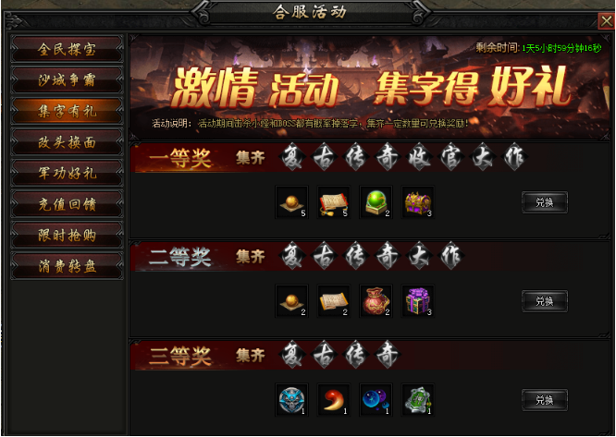Click 兑换 button for first prize
This screenshot has width=616, height=437.
click(545, 202)
